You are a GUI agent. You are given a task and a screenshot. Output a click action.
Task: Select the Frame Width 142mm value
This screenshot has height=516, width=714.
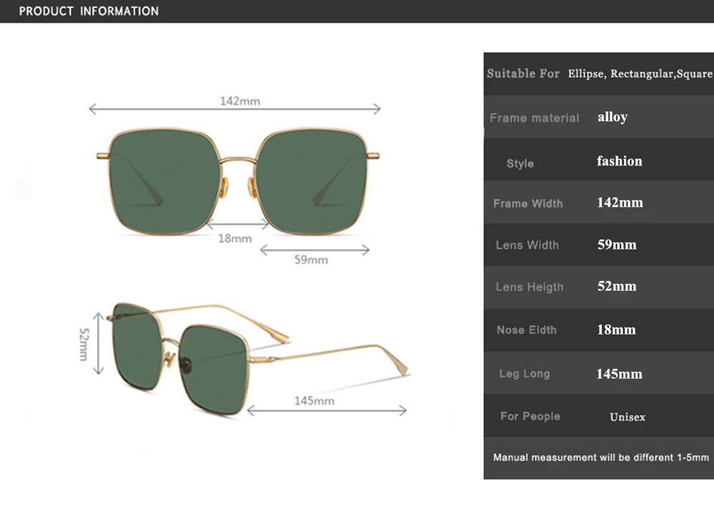point(620,202)
